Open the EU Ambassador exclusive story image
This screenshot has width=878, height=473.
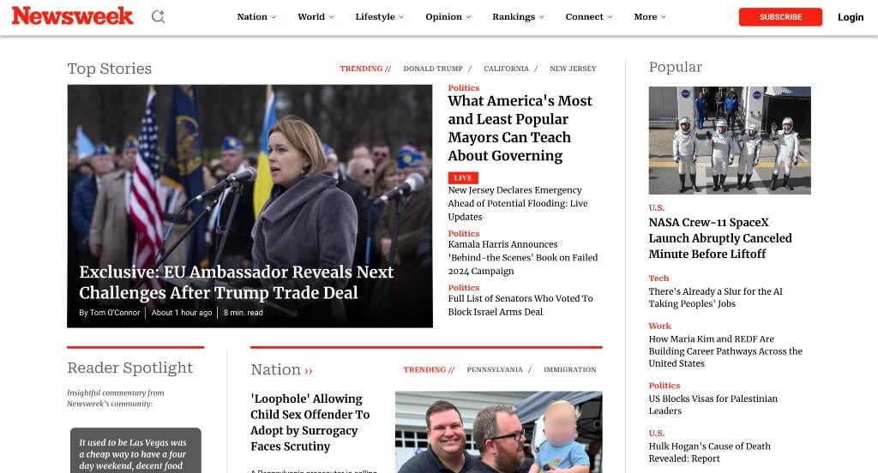(250, 206)
